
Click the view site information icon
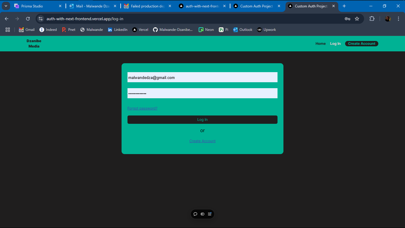[x=41, y=19]
